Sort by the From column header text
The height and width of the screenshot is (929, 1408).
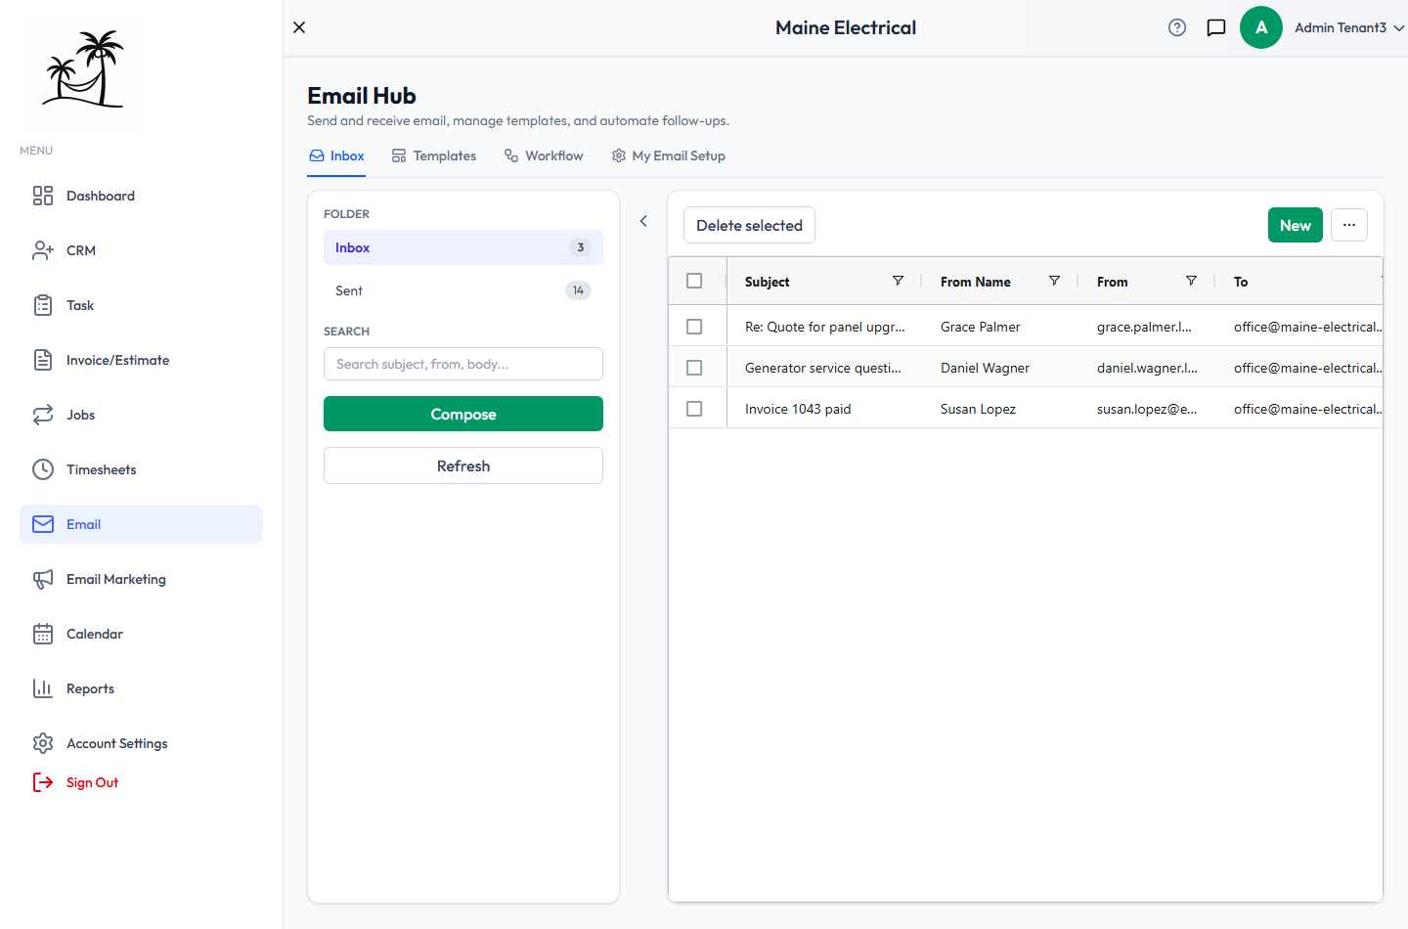click(1112, 282)
